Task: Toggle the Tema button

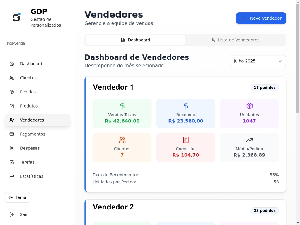Action: 17,197
